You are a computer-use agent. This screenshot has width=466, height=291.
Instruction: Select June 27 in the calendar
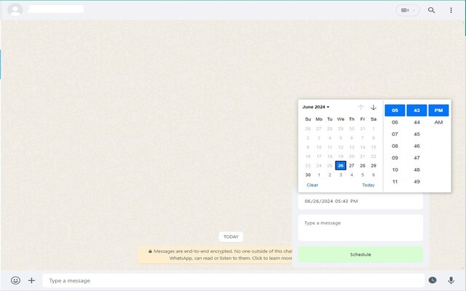[x=352, y=165]
